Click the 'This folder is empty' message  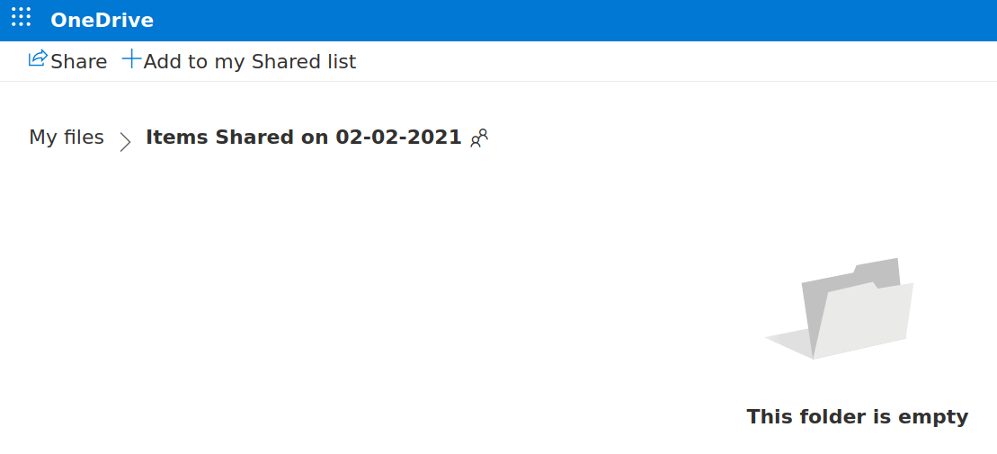[x=857, y=417]
